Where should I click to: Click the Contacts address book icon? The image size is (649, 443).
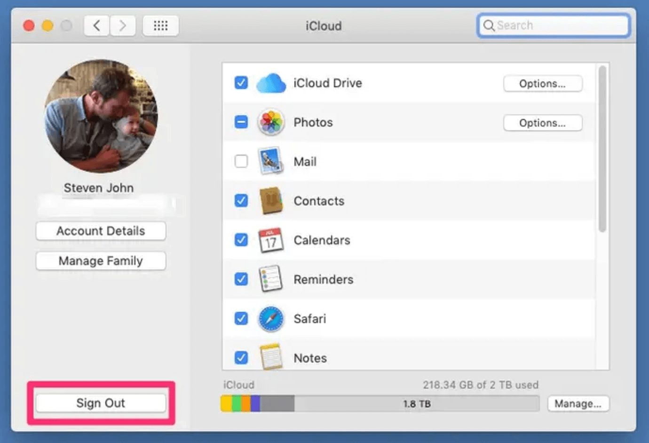(x=271, y=201)
